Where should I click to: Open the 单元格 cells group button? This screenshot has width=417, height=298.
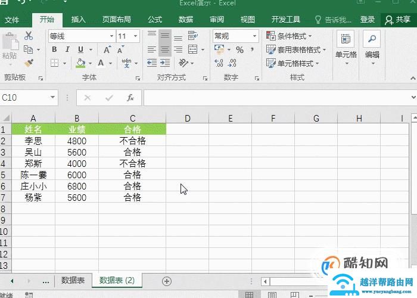346,48
